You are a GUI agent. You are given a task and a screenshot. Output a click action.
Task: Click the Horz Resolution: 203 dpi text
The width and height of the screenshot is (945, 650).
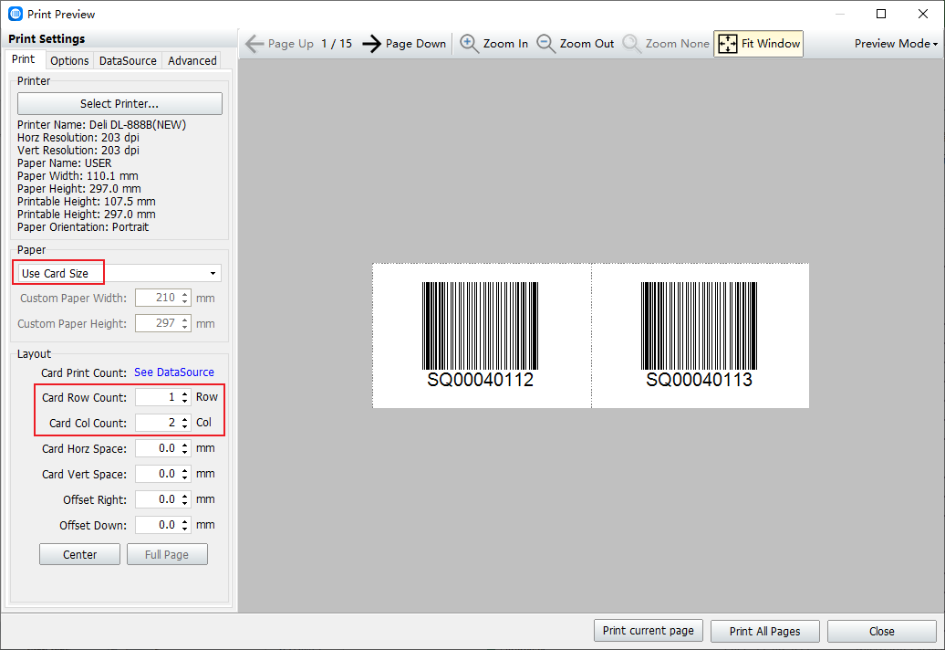tap(78, 138)
